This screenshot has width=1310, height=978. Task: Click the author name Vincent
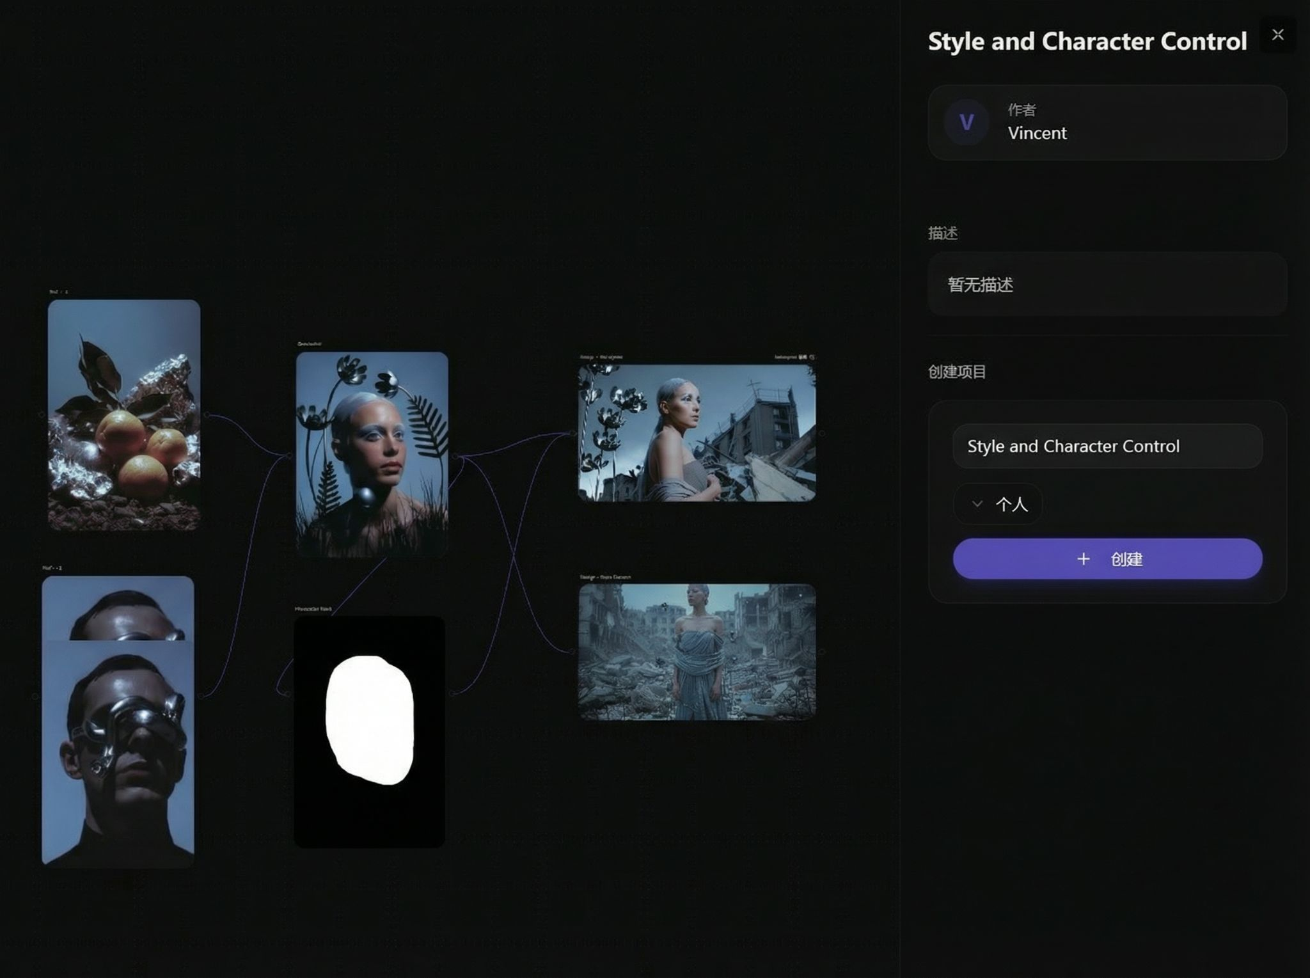1037,133
